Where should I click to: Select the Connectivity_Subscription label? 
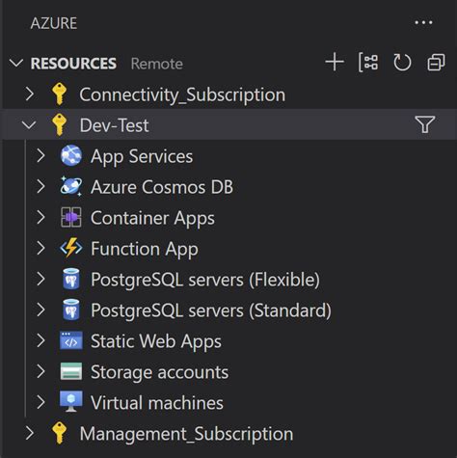point(182,94)
